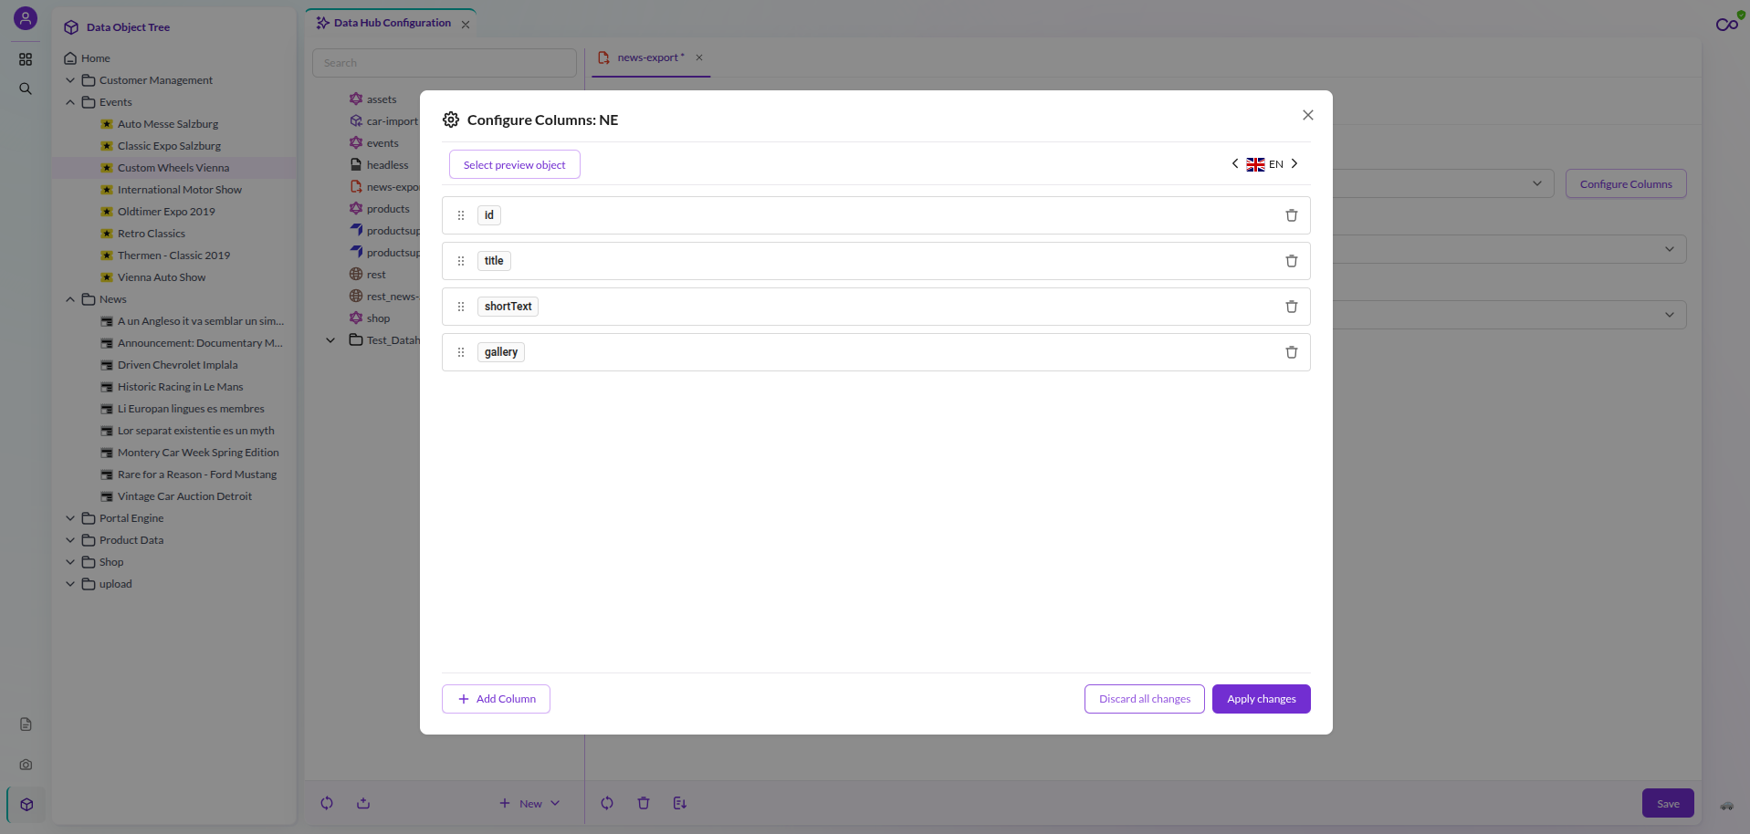Click the Add Column button

[x=496, y=699]
